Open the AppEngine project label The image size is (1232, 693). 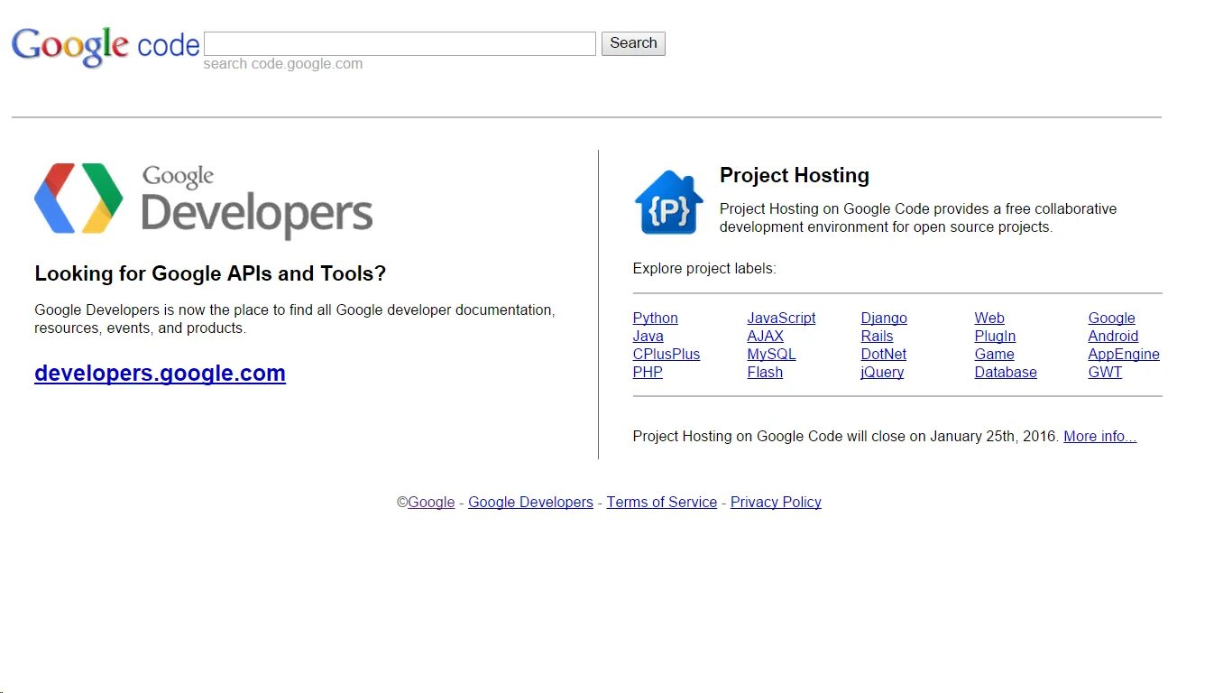coord(1124,354)
